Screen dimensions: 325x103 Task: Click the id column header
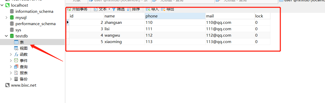(x=87, y=16)
